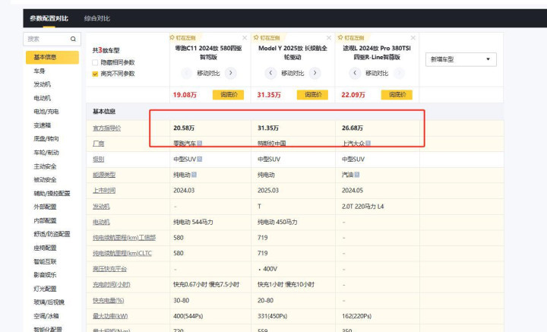Pin 零跑C11 column to the left

(182, 38)
